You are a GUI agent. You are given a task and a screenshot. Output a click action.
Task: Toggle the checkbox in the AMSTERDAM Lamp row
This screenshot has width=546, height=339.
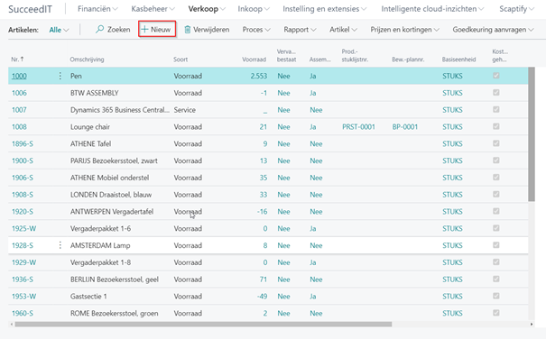point(496,245)
